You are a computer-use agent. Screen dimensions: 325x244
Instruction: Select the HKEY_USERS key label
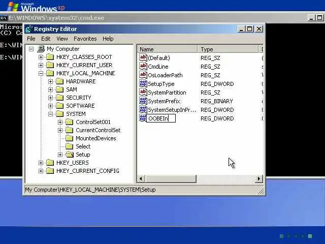click(72, 163)
